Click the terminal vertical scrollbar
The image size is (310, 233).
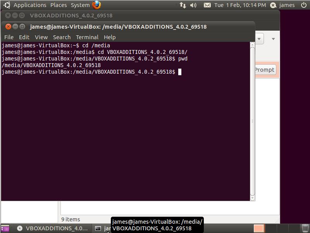point(252,121)
